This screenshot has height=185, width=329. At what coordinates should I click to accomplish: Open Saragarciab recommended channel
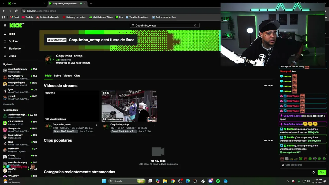(x=20, y=129)
